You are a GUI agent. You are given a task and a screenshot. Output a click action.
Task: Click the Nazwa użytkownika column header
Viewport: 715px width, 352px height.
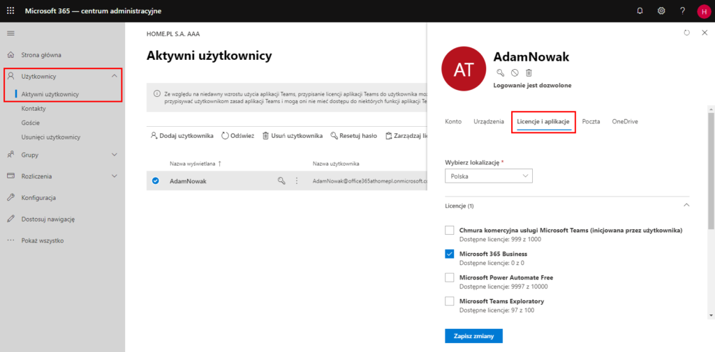coord(336,164)
